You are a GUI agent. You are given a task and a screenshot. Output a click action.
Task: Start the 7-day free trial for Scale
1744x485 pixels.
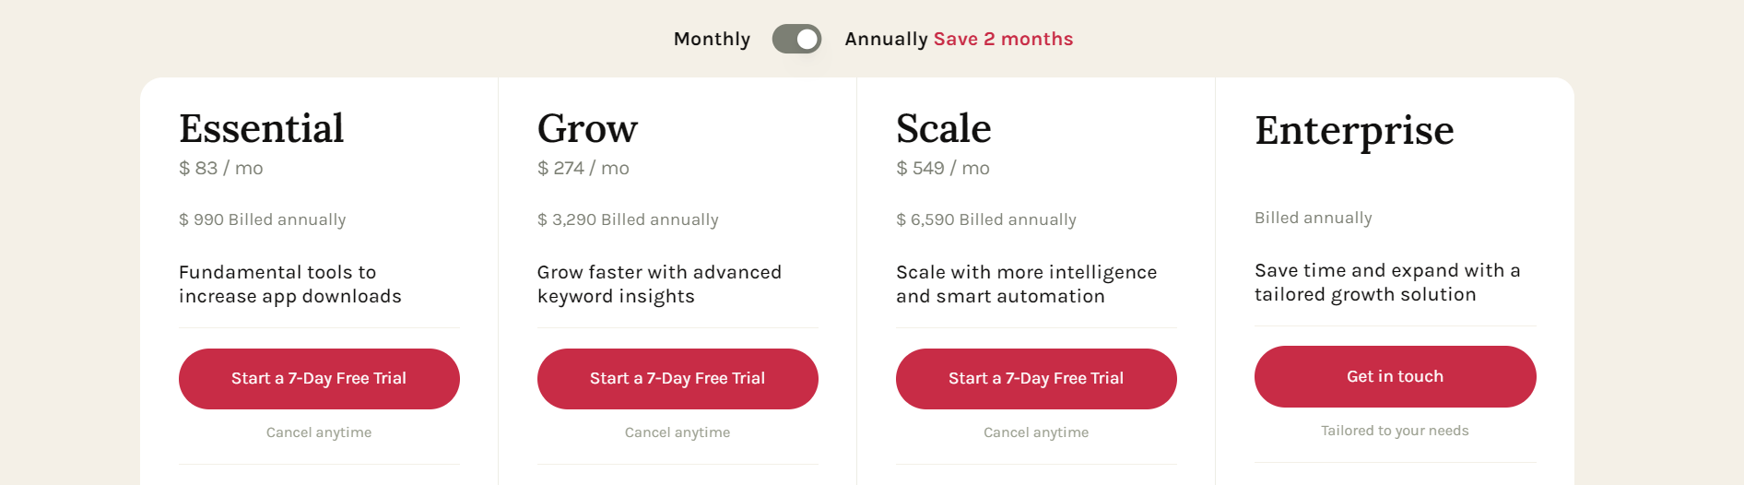(x=1036, y=379)
